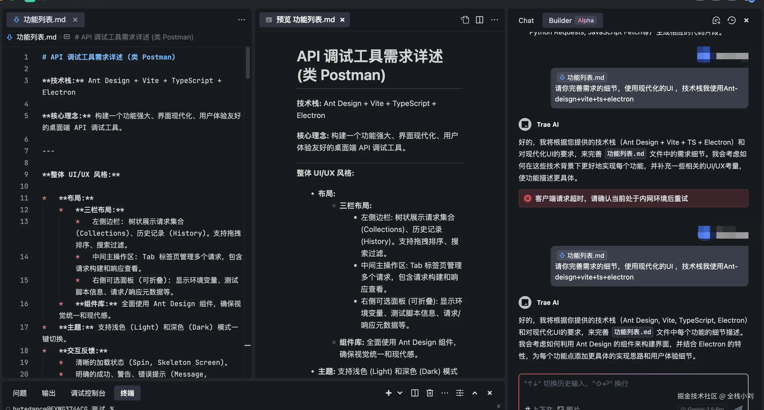Add a new terminal with the plus icon
764x410 pixels.
(388, 393)
